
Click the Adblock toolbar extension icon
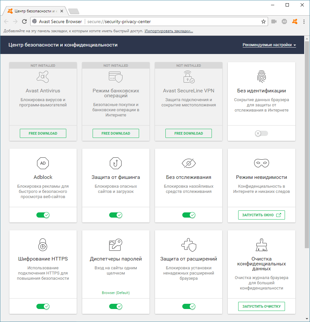pyautogui.click(x=284, y=21)
